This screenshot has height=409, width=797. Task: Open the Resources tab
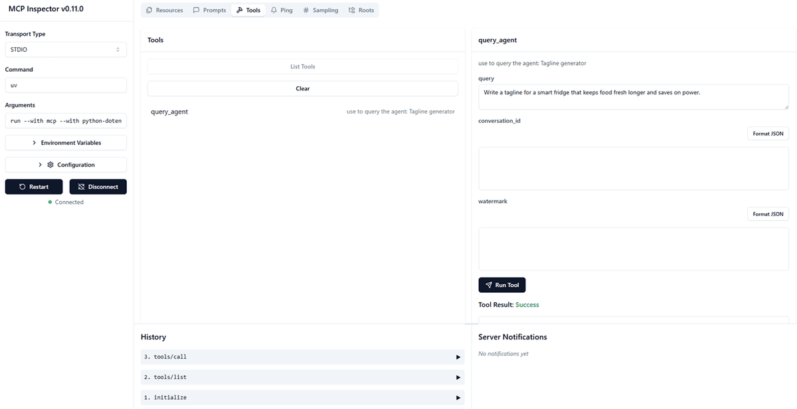[x=164, y=11]
